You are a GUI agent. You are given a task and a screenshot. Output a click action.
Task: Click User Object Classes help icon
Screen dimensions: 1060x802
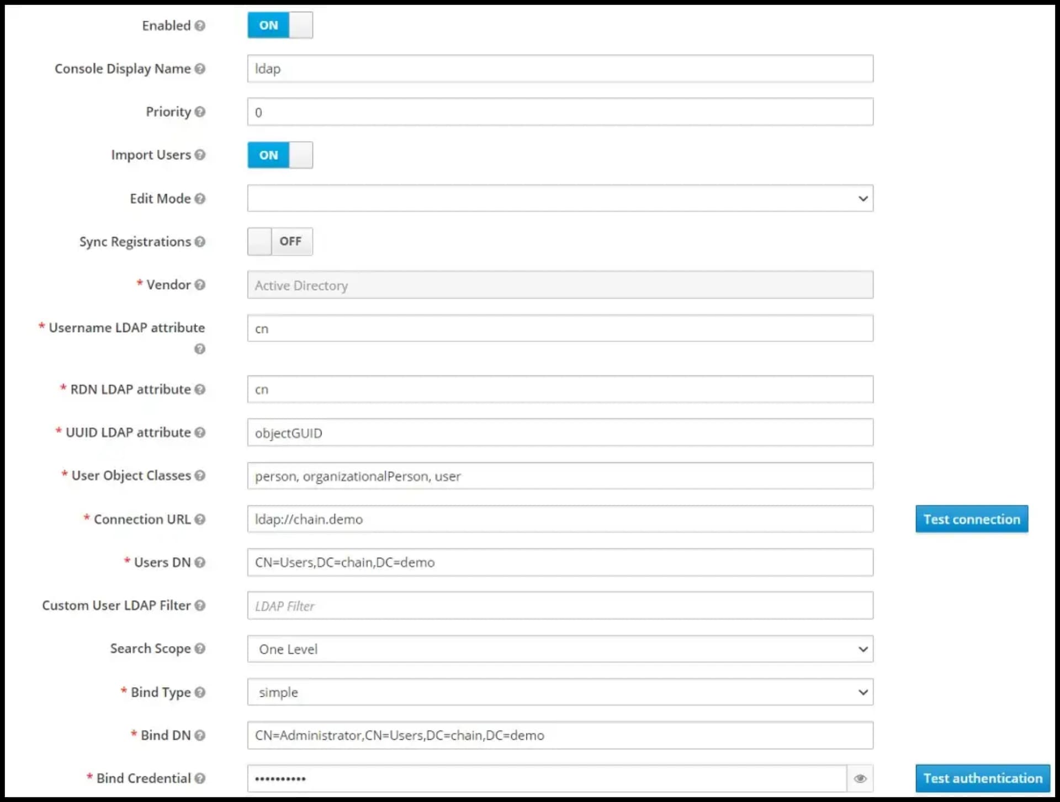pos(200,475)
